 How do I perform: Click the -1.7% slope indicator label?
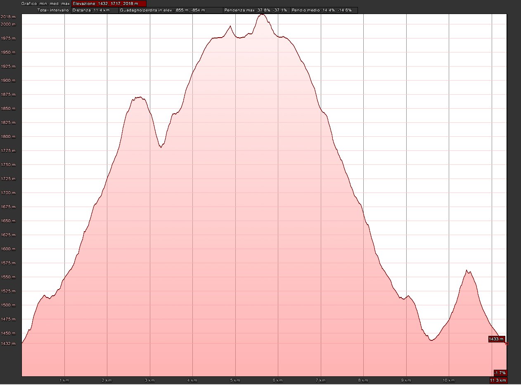click(x=500, y=373)
